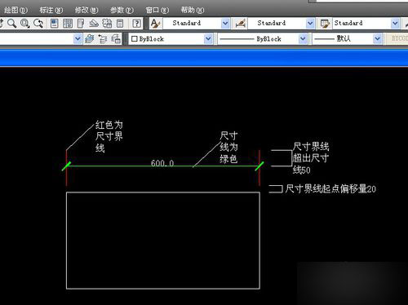
Task: Click the Layer Previous icon
Action: [103, 39]
